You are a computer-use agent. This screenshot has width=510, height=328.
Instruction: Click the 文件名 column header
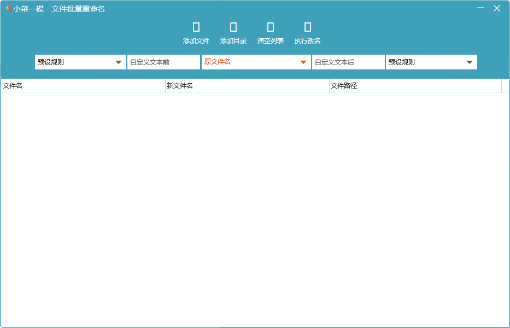click(83, 86)
